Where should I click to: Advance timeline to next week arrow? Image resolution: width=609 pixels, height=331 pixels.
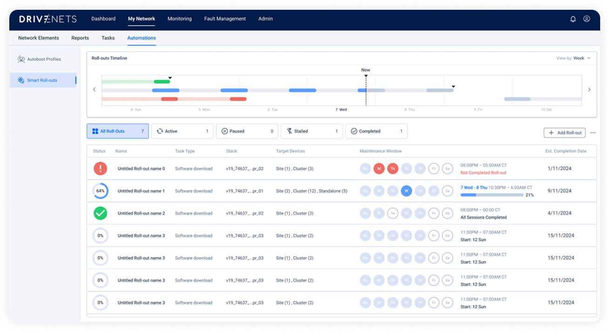(589, 89)
